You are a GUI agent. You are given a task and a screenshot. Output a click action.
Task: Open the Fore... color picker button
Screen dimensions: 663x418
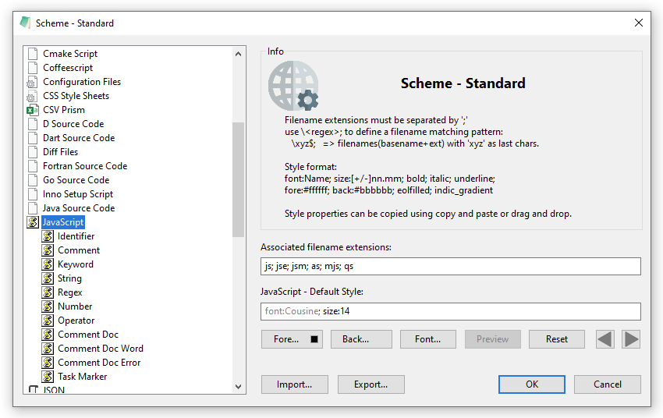292,339
